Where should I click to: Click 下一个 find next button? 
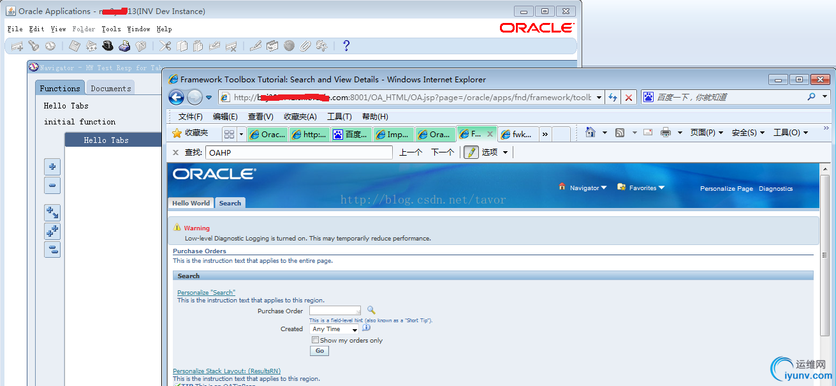[443, 152]
